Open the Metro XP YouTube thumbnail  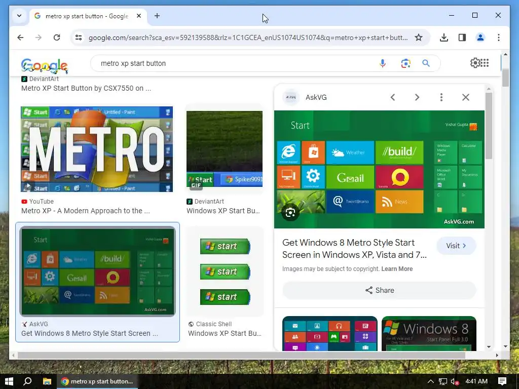(x=97, y=149)
